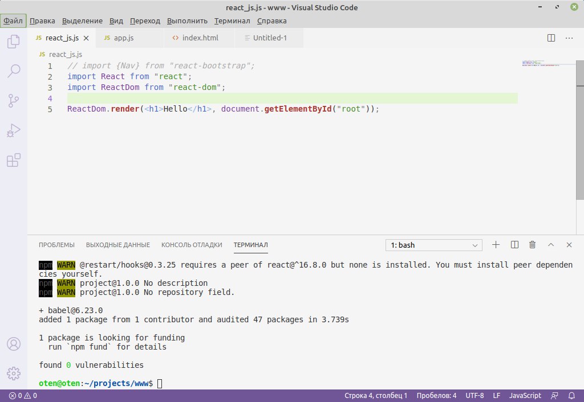Split the editor to the right
Image resolution: width=584 pixels, height=402 pixels.
551,38
